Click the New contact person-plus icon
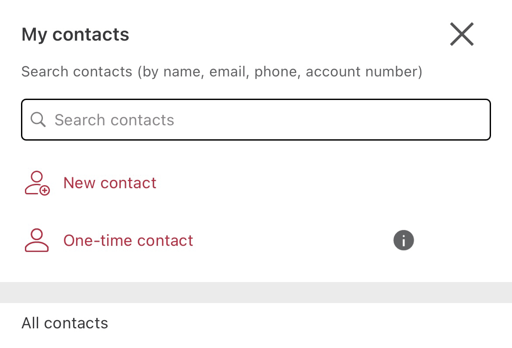The image size is (512, 348). tap(37, 183)
